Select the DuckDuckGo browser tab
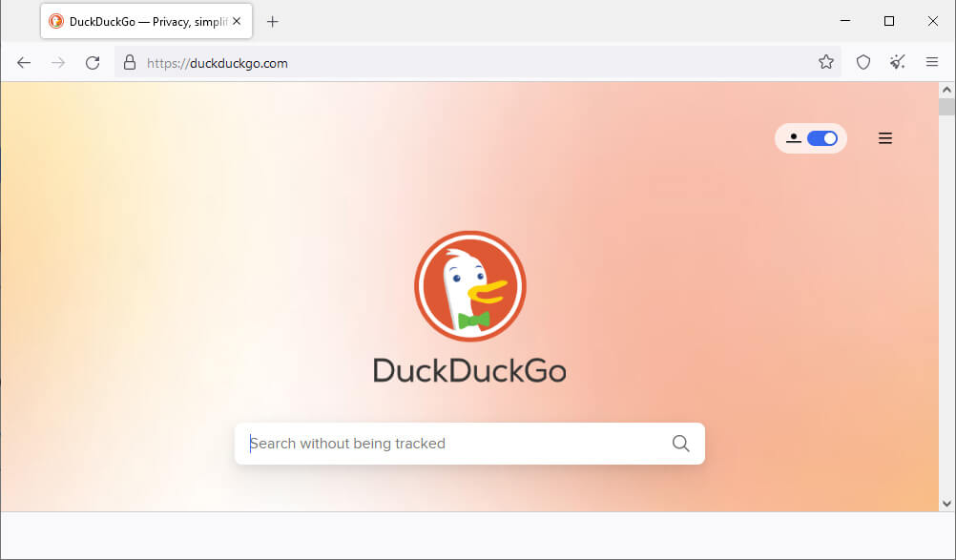This screenshot has height=560, width=956. point(146,21)
